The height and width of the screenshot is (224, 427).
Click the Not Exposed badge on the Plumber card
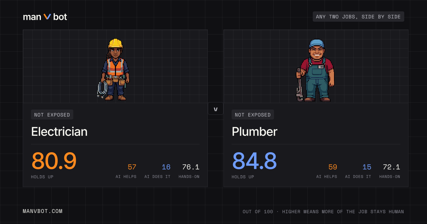(253, 114)
